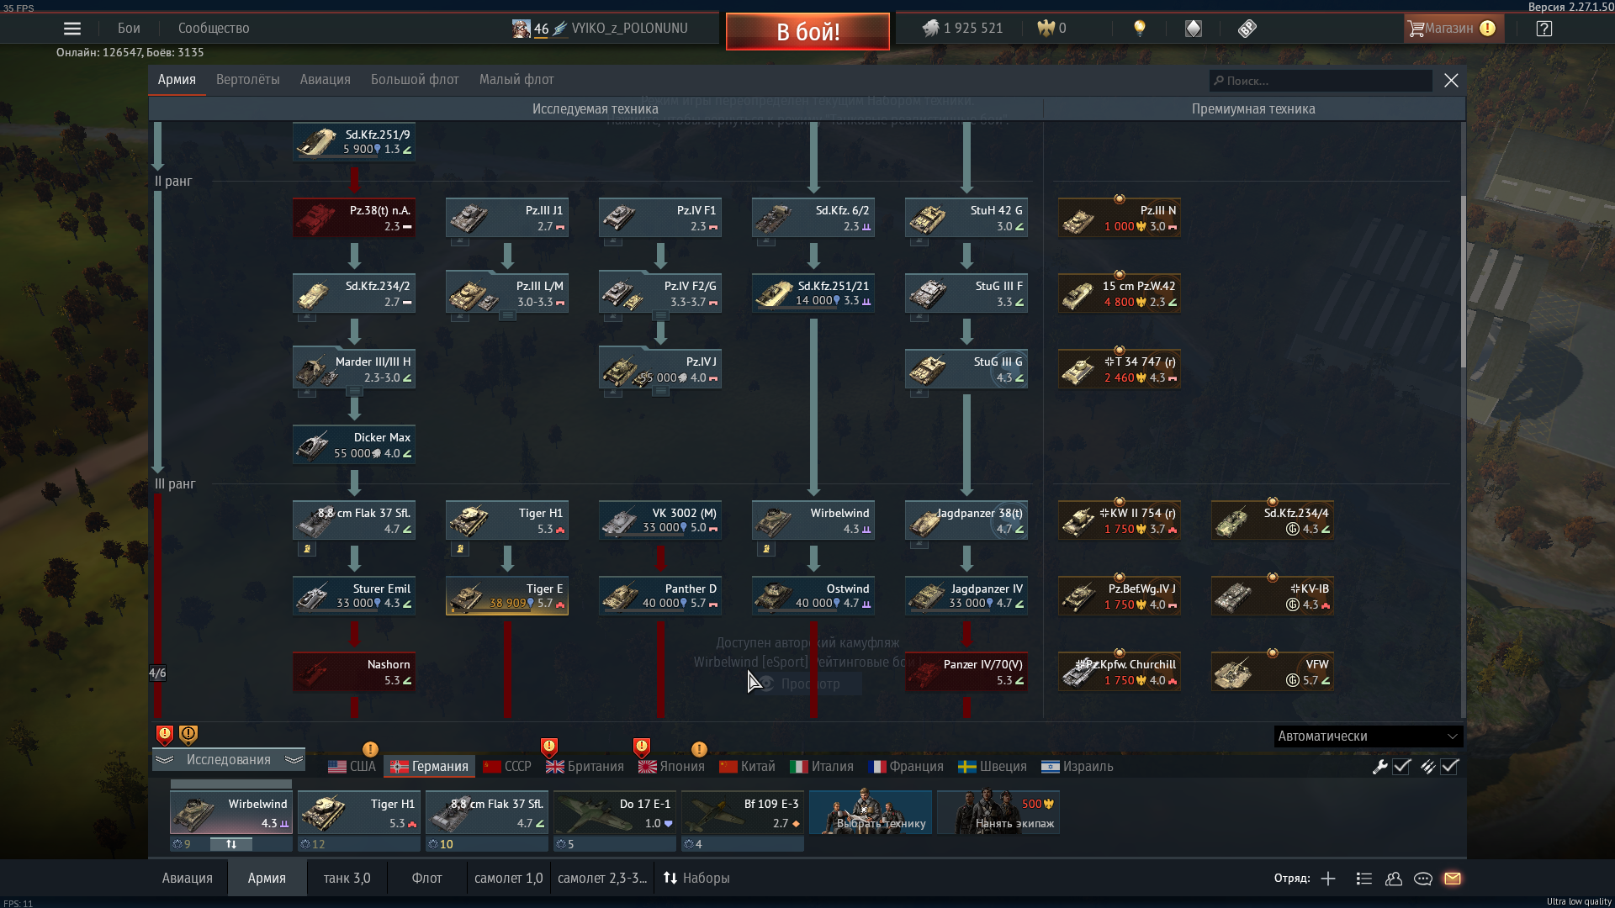Click the right chevron on Исследования bar
This screenshot has height=908, width=1615.
click(x=294, y=760)
